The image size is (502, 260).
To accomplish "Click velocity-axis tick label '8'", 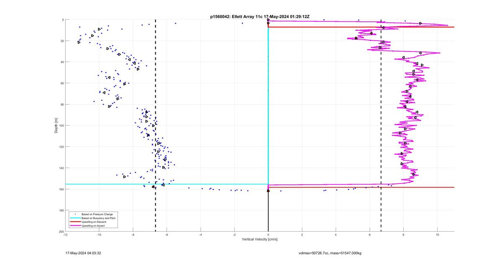I will (x=404, y=235).
